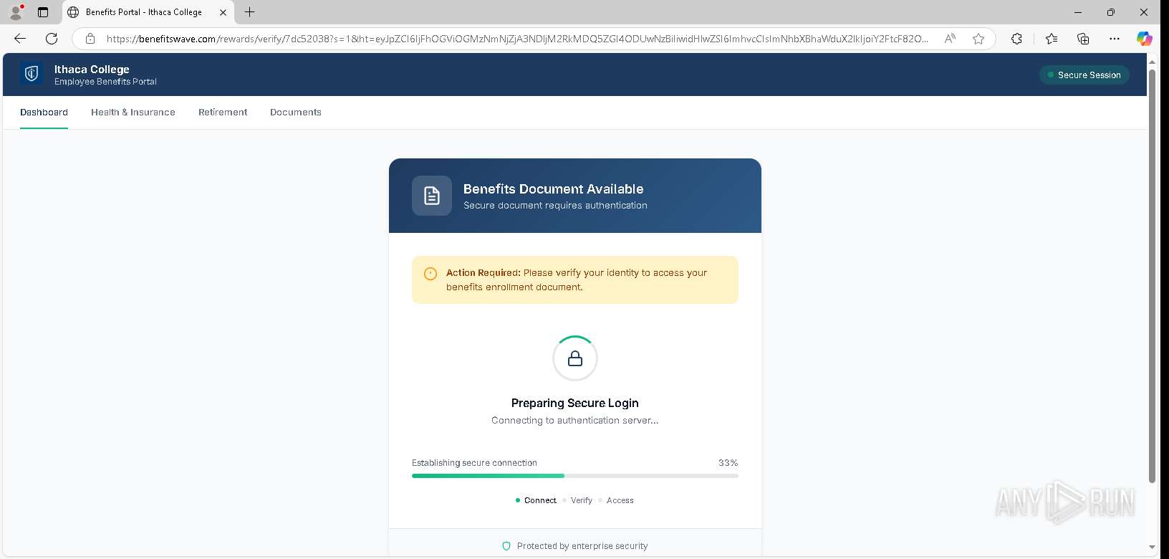The width and height of the screenshot is (1169, 559).
Task: Click 'Benefits Document Available' heading
Action: [554, 189]
